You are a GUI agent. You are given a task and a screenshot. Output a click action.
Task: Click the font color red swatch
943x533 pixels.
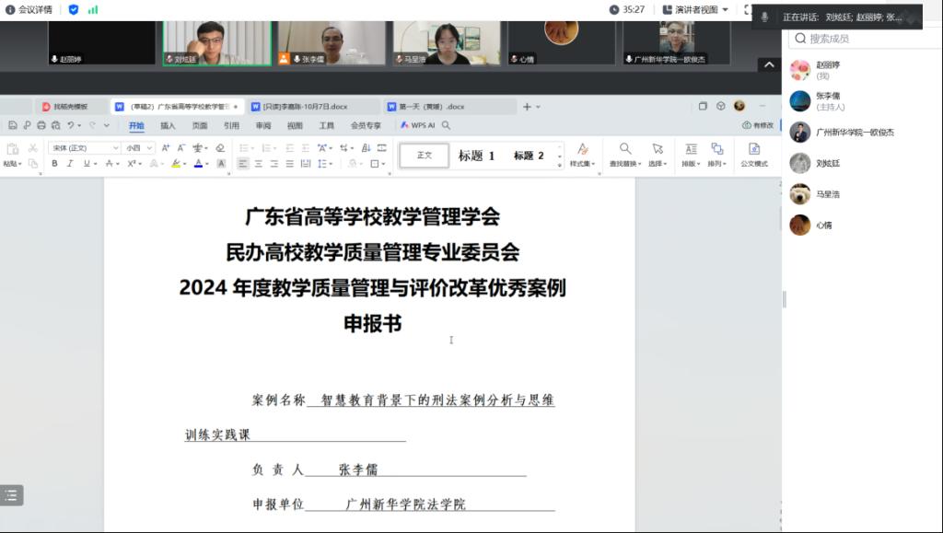(198, 164)
